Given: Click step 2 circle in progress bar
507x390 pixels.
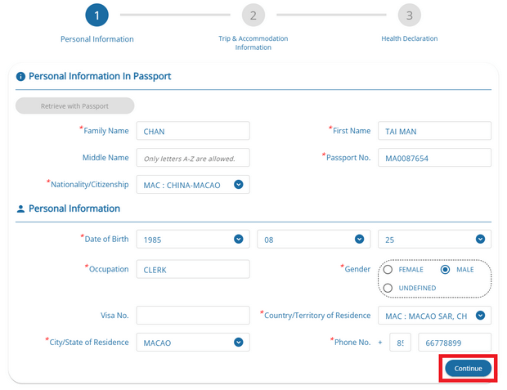Looking at the screenshot, I should (253, 15).
